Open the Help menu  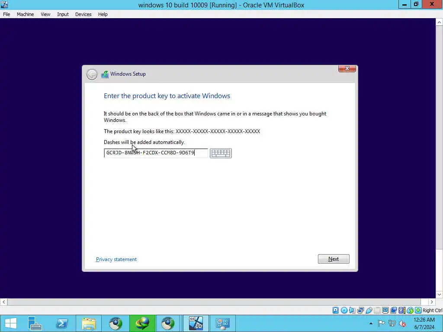point(103,14)
